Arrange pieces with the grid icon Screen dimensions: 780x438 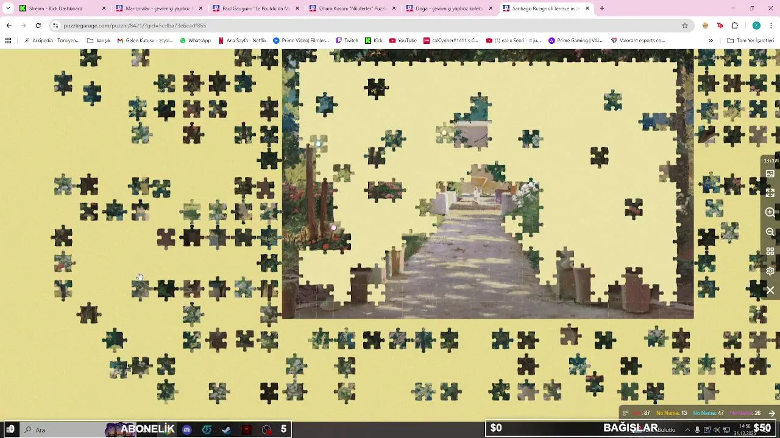click(770, 251)
